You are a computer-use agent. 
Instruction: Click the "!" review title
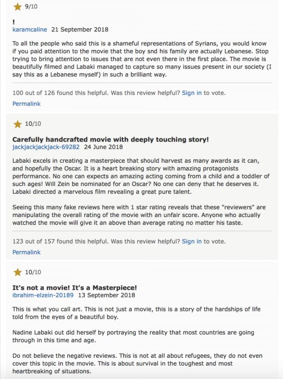point(14,22)
